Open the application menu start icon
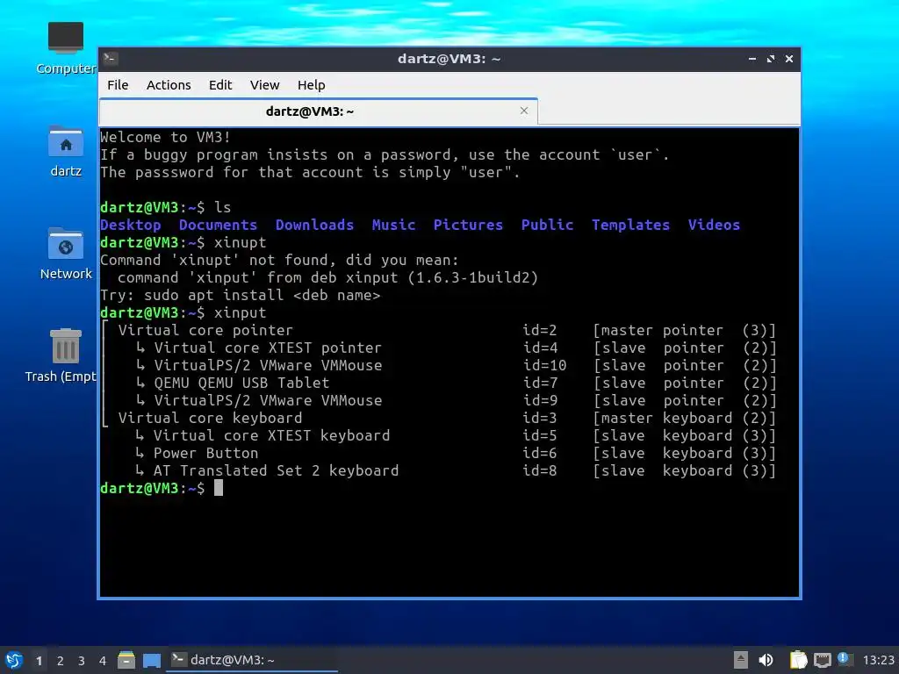Viewport: 899px width, 674px height. pos(14,660)
